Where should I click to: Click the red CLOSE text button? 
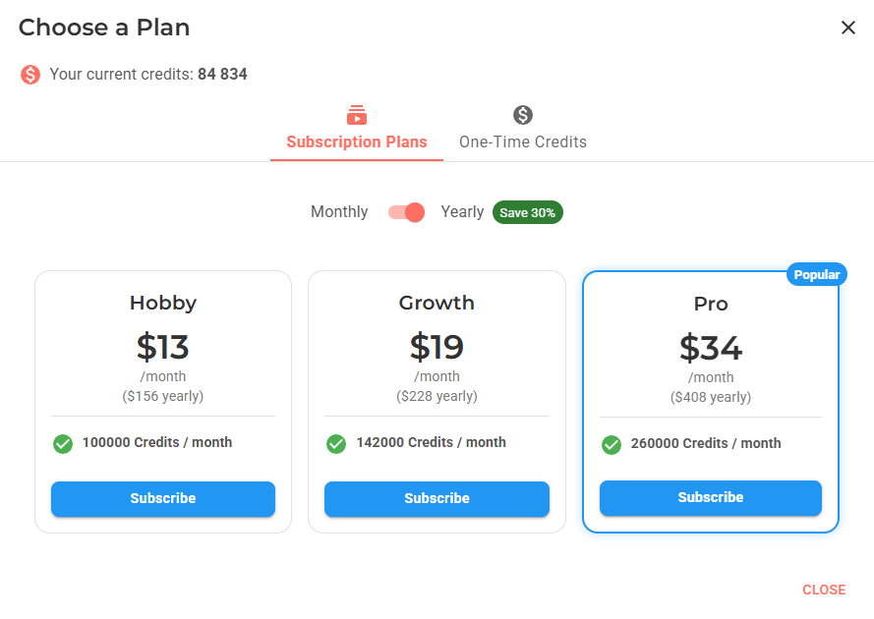pyautogui.click(x=824, y=590)
